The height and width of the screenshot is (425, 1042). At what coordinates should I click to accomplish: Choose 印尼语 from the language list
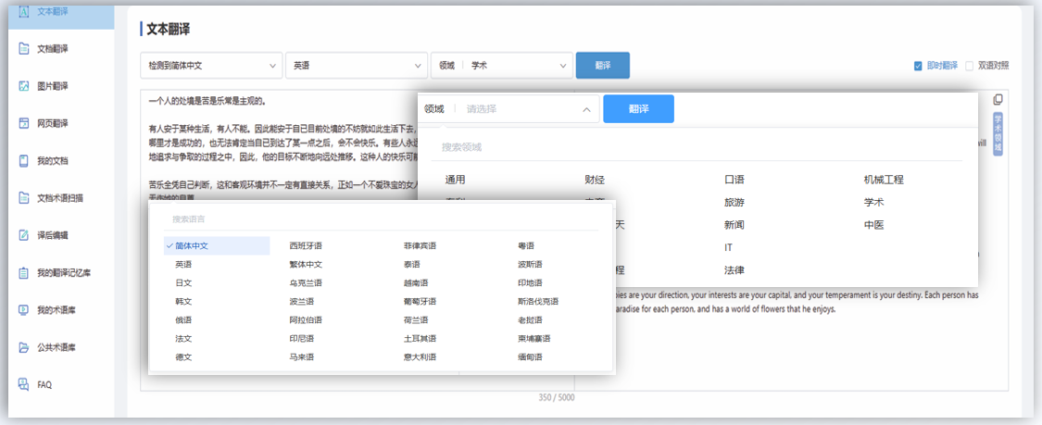302,339
